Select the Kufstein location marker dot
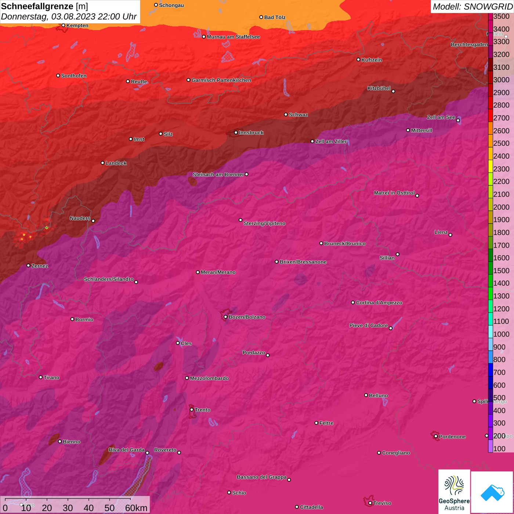This screenshot has height=514, width=514. pos(359,59)
